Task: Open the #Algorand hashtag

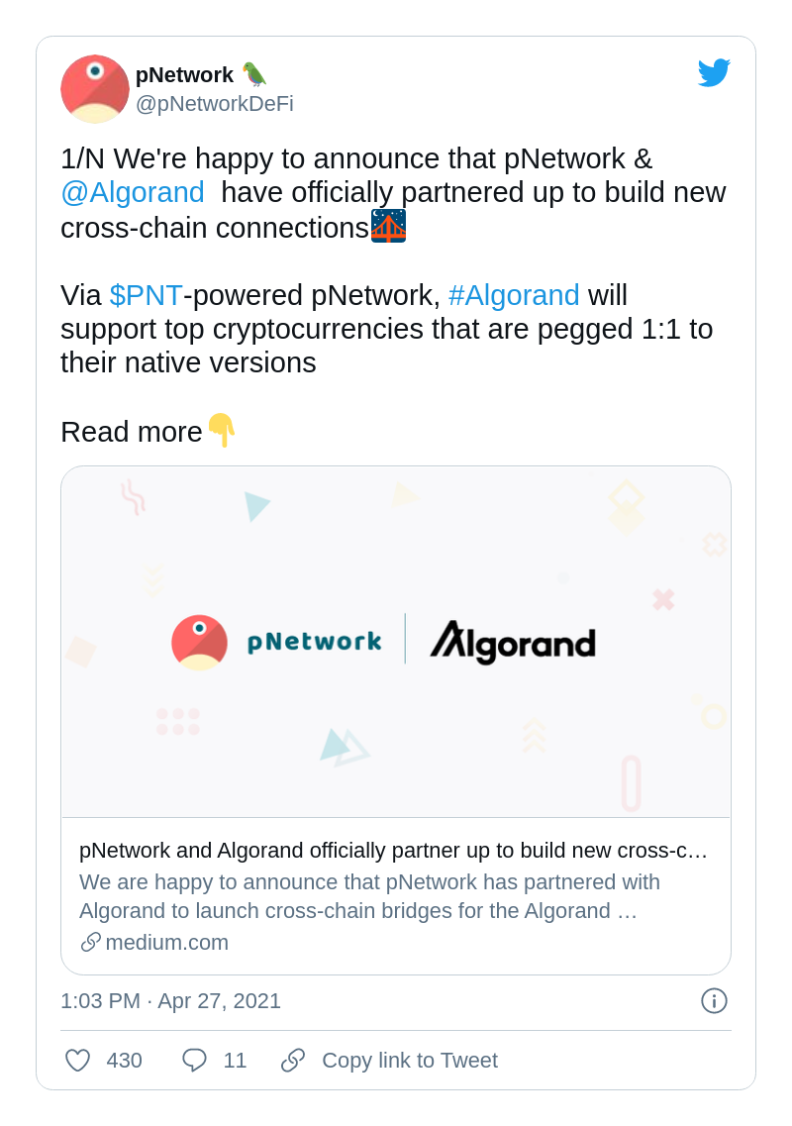Action: click(514, 295)
